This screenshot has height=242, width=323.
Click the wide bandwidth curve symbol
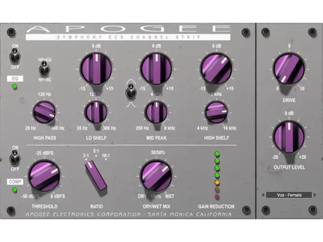pos(131,81)
